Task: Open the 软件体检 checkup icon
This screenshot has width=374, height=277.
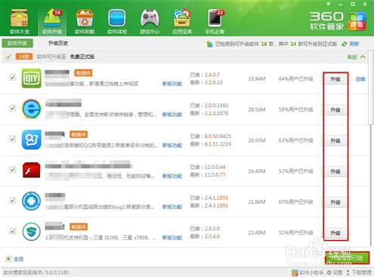Action: 117,22
